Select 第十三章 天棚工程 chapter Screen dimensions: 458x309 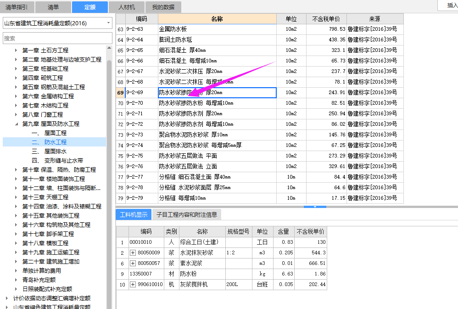pyautogui.click(x=45, y=197)
